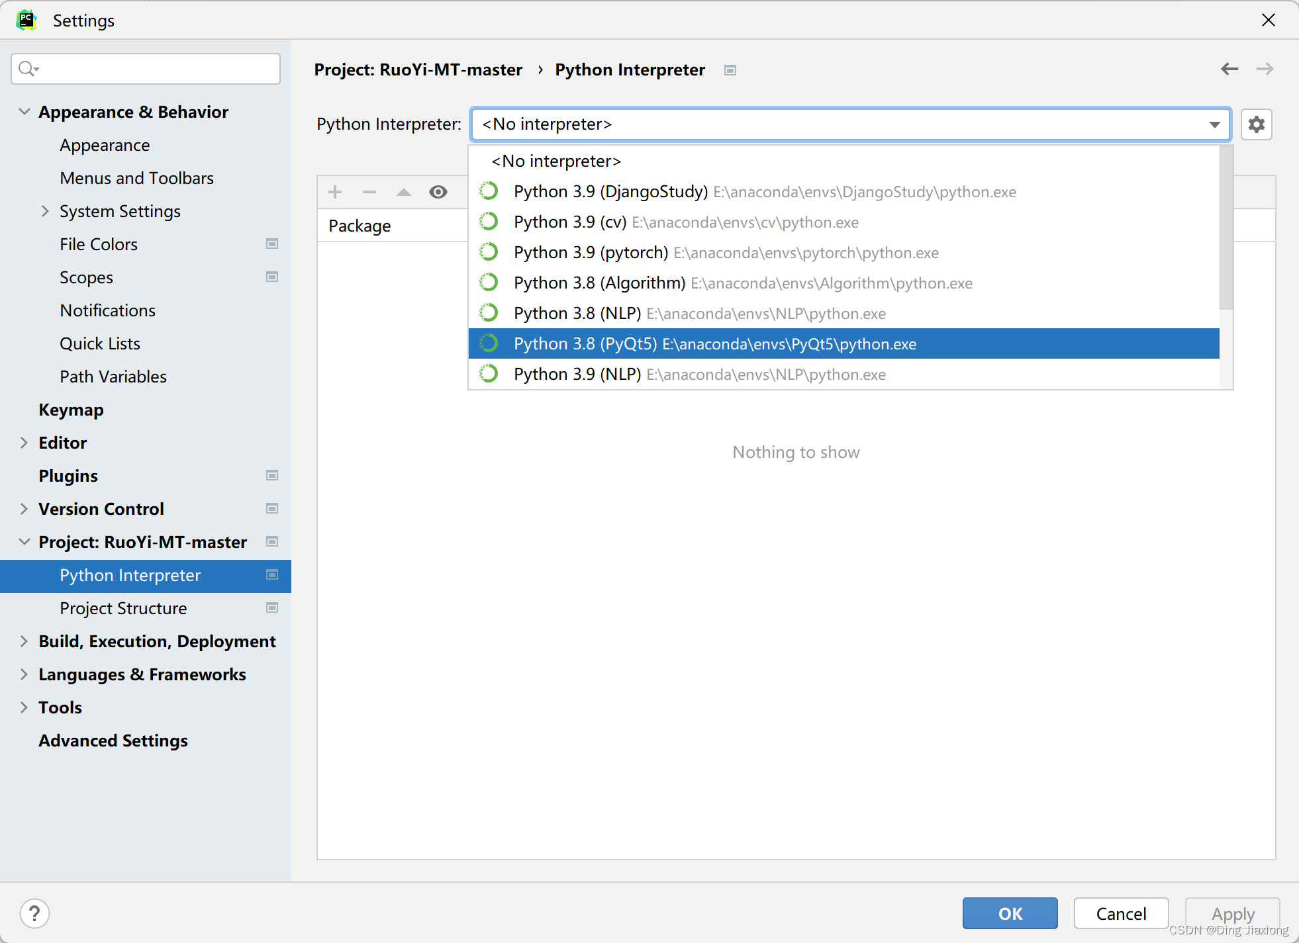Choose Python 3.9 (NLP) interpreter
The width and height of the screenshot is (1299, 943).
pyautogui.click(x=844, y=374)
